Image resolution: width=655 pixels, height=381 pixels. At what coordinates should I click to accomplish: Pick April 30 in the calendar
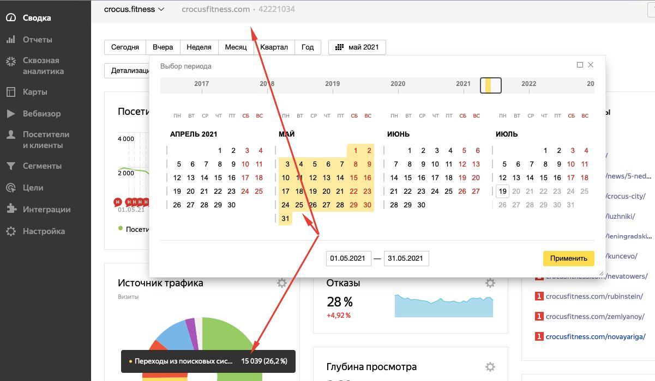[231, 205]
